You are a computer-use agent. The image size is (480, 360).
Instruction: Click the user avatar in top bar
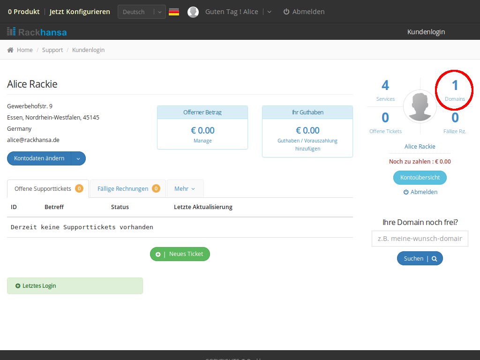pos(193,12)
